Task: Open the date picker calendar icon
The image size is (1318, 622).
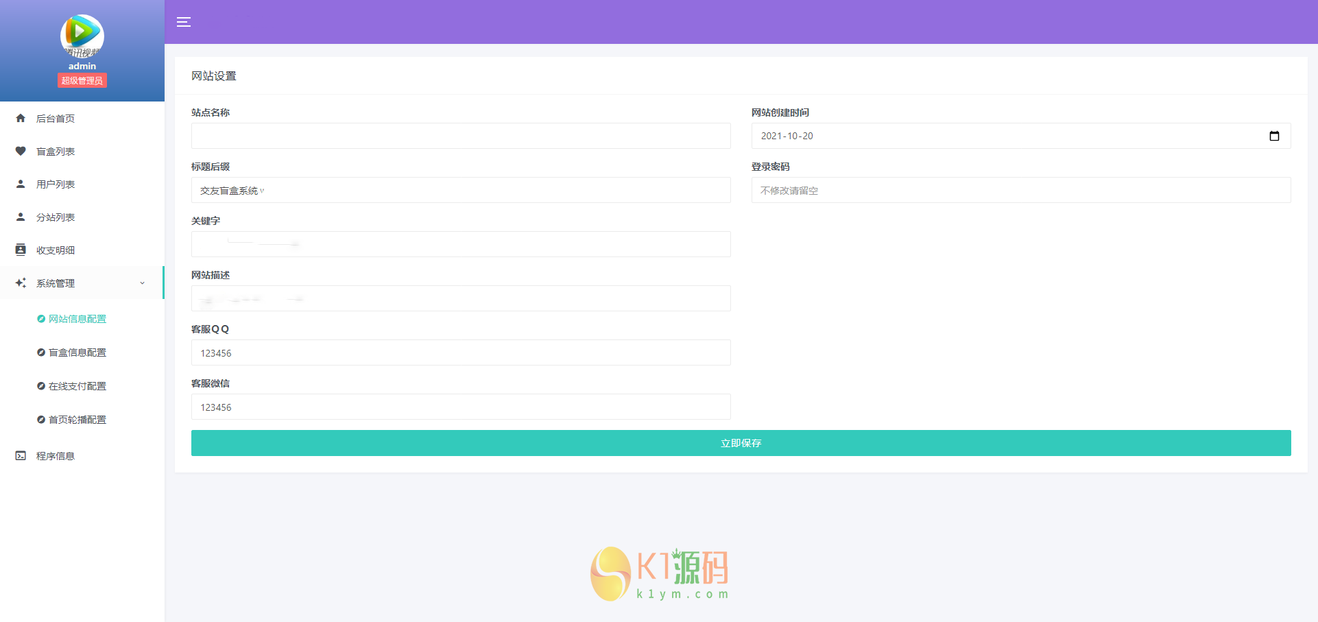Action: [1274, 136]
